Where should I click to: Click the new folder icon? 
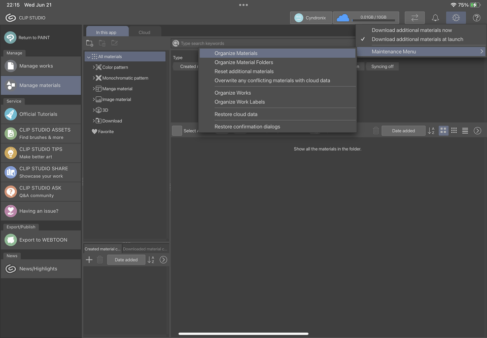click(x=90, y=43)
